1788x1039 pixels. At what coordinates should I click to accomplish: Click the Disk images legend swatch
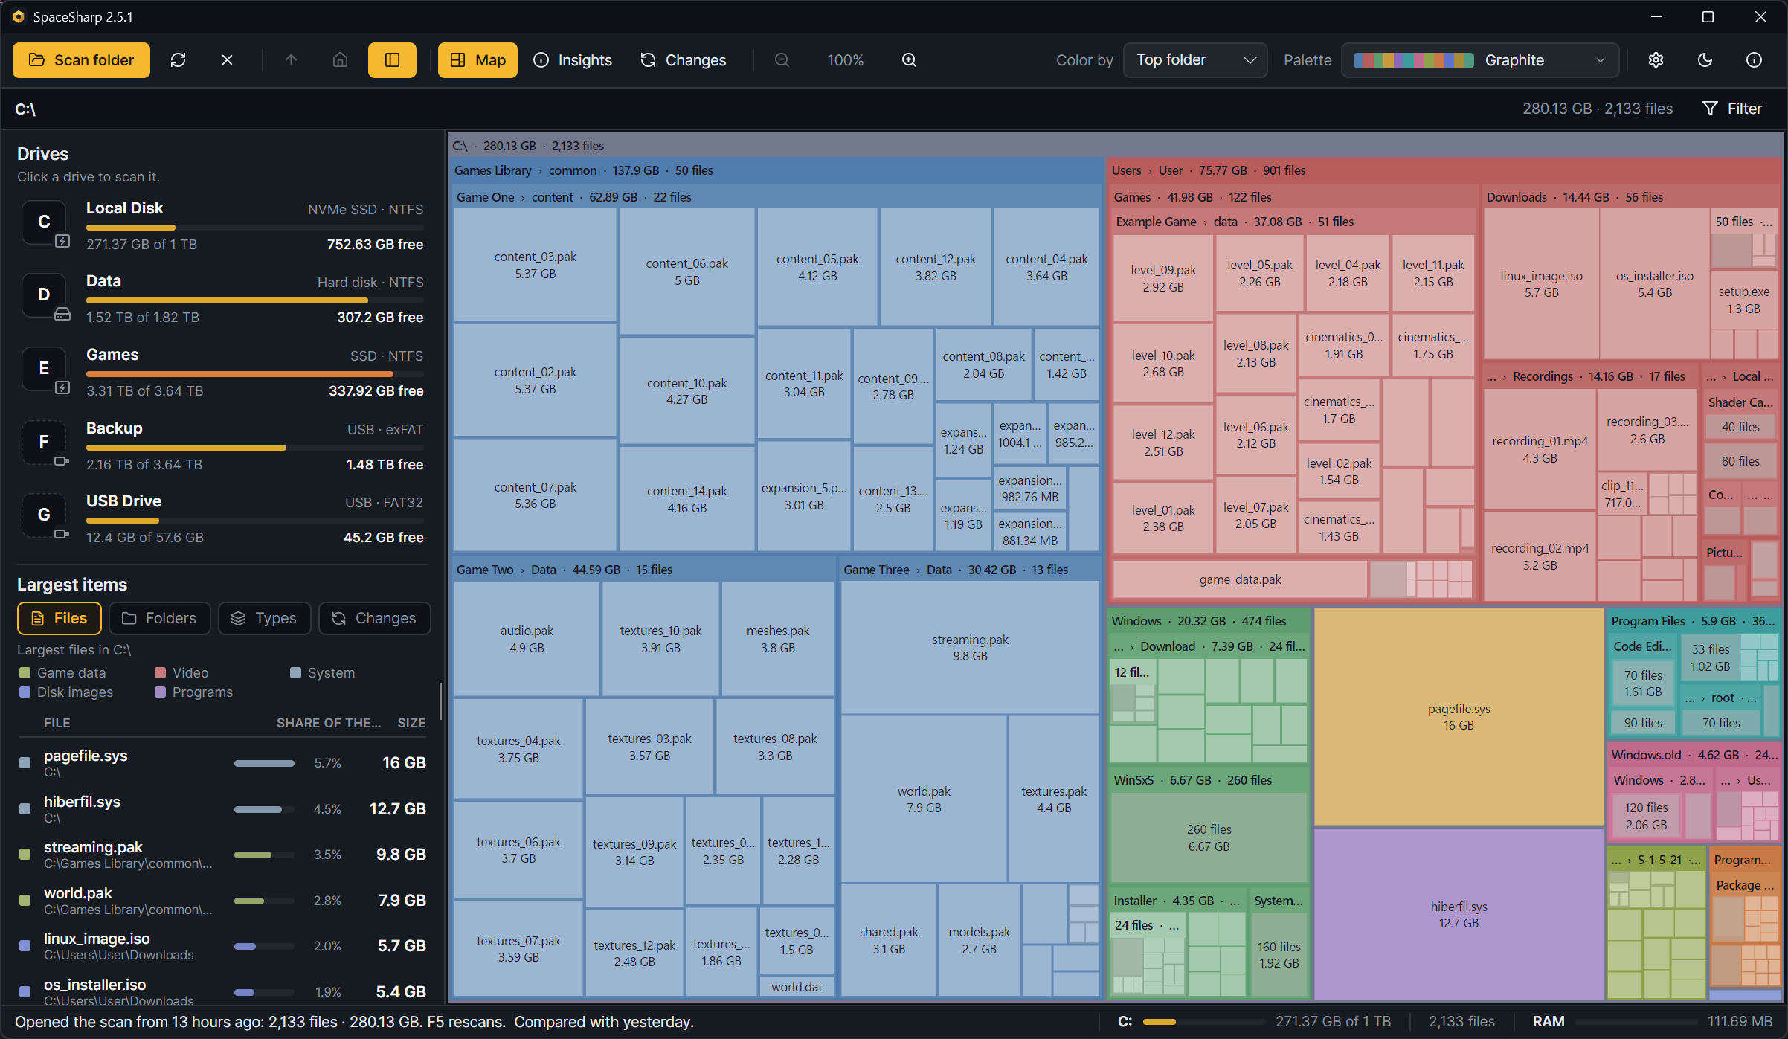(25, 692)
